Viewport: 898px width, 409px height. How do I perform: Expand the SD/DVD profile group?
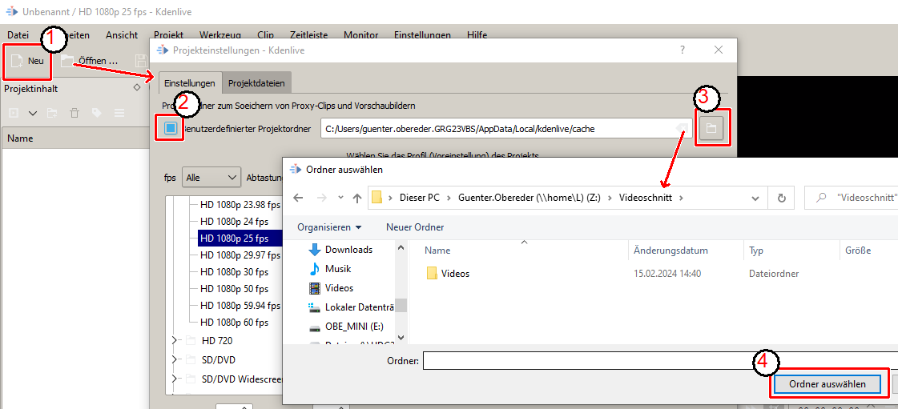[174, 359]
